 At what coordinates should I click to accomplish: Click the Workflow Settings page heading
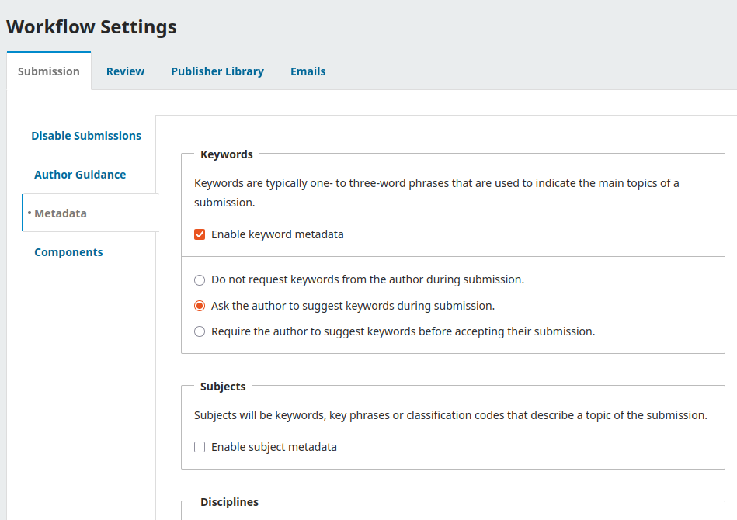click(x=92, y=27)
